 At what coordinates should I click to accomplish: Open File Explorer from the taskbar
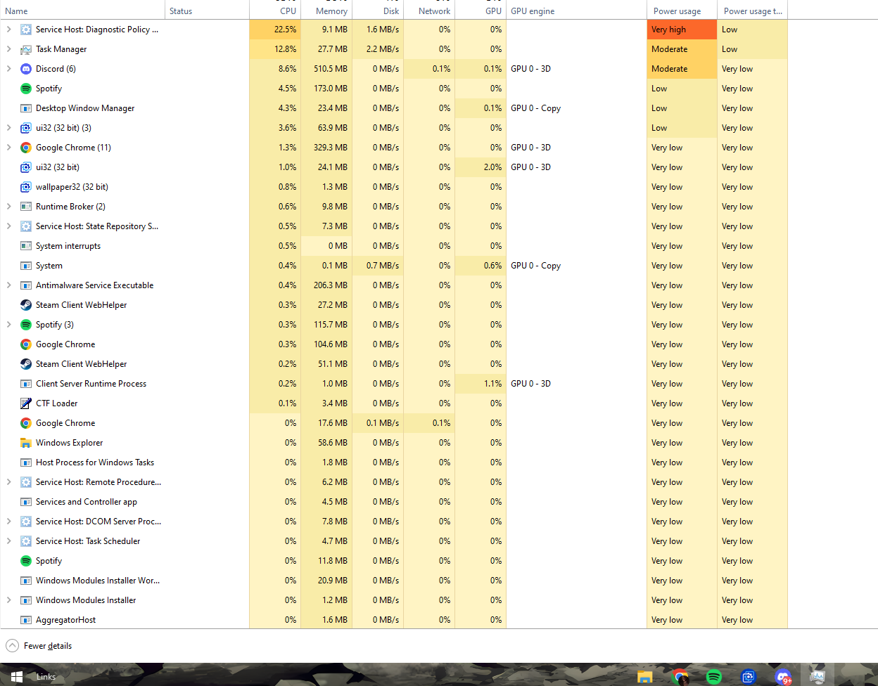tap(644, 676)
